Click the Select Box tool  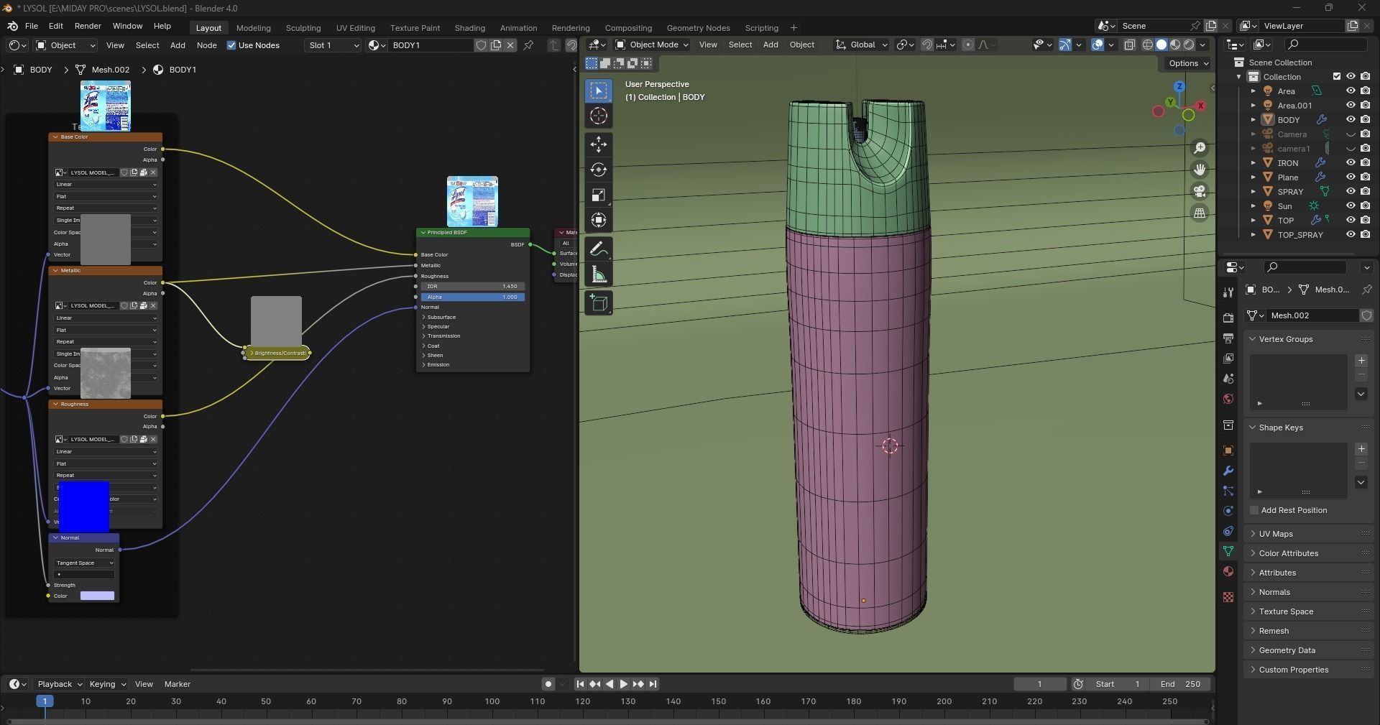point(599,91)
